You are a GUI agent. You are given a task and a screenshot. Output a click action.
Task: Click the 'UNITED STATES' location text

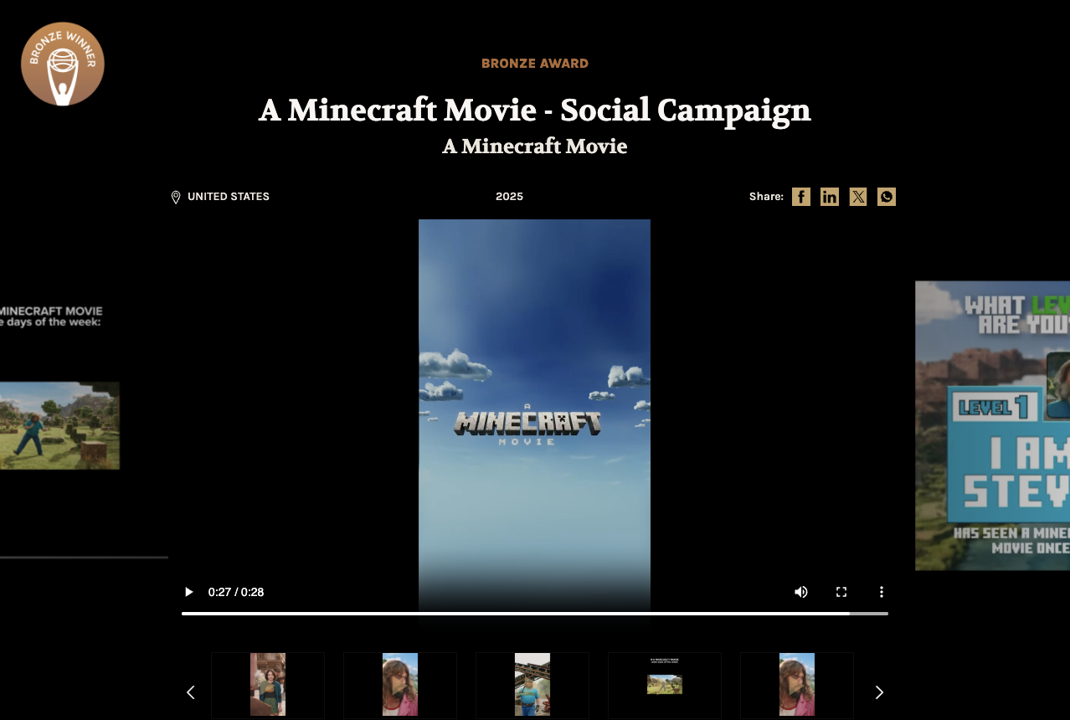click(x=229, y=197)
